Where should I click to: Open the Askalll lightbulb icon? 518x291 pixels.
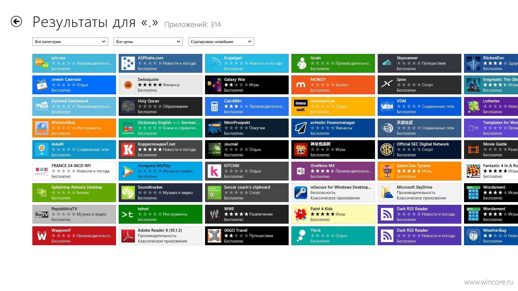click(42, 150)
